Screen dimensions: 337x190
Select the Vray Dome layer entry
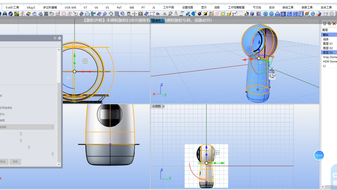(329, 57)
